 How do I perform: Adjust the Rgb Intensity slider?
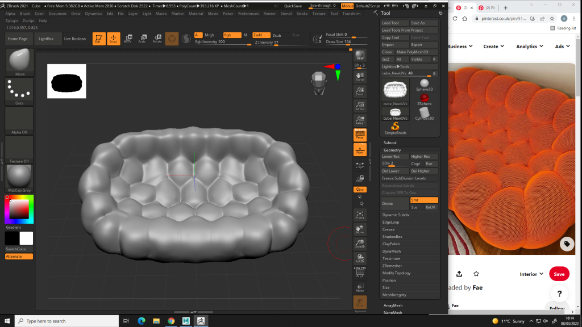(x=223, y=42)
